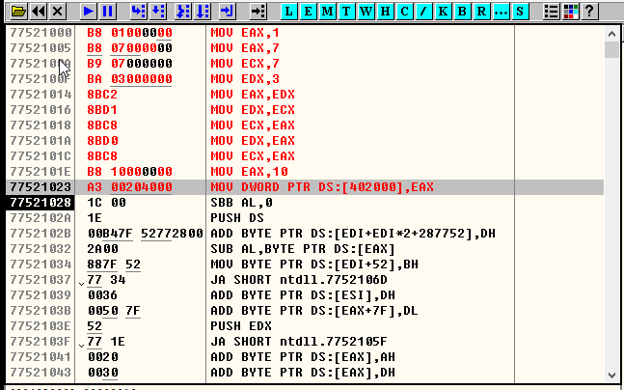The image size is (624, 390).
Task: Select MOV ECX,EAX at address 7752101C
Action: [253, 156]
